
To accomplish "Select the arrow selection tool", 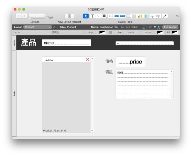I will (86, 16).
